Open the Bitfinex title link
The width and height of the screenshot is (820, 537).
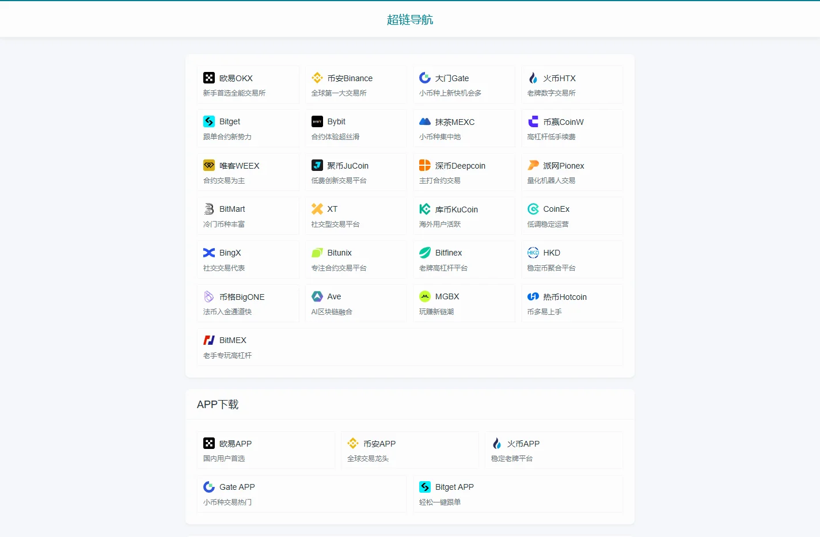coord(449,253)
